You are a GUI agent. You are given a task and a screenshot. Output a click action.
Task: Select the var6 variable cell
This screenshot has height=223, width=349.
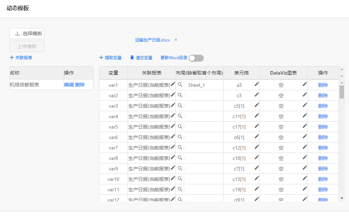coord(113,137)
